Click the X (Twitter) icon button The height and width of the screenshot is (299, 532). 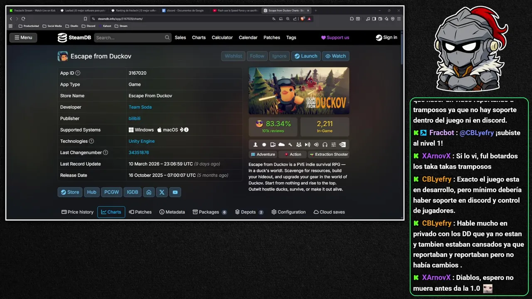coord(162,192)
